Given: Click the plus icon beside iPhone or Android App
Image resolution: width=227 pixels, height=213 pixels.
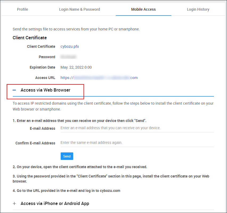Looking at the screenshot, I should pyautogui.click(x=14, y=203).
